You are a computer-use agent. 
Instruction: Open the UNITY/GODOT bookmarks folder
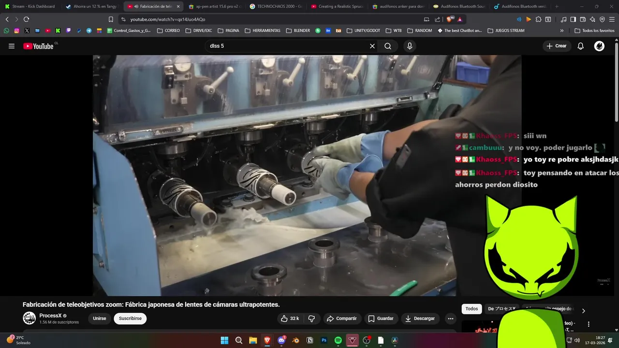tap(363, 30)
